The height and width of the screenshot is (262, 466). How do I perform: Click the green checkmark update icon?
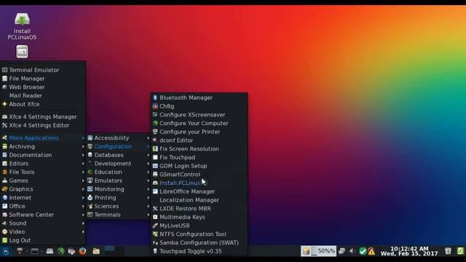pyautogui.click(x=363, y=251)
